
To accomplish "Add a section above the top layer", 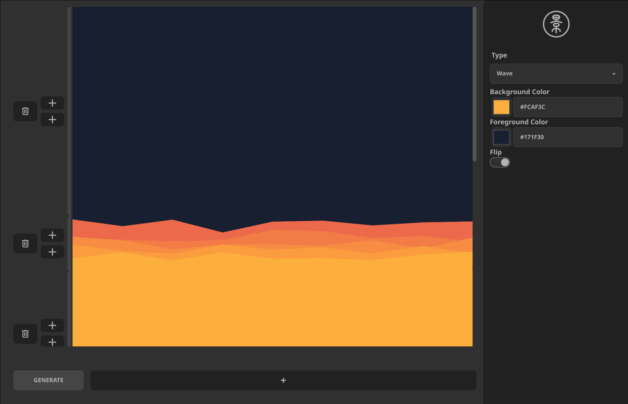I will (x=52, y=103).
